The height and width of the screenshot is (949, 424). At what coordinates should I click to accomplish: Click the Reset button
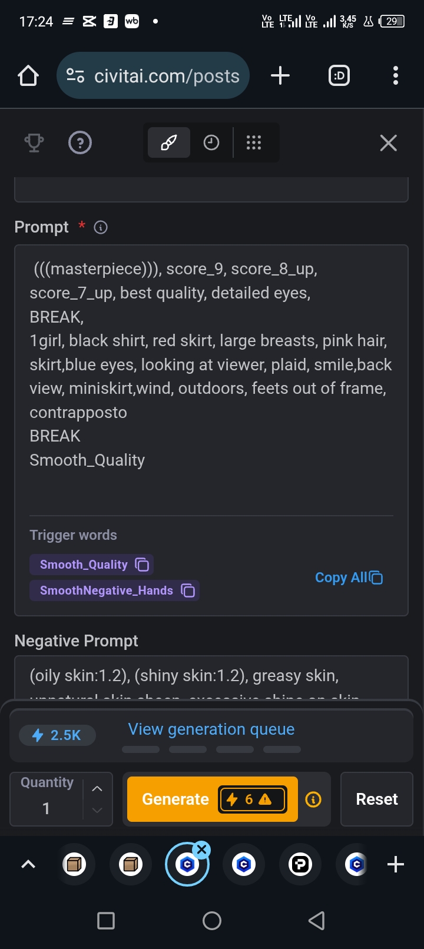[x=377, y=799]
